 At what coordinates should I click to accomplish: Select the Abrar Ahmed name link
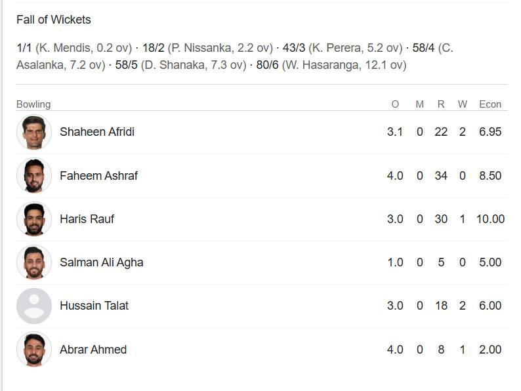coord(93,350)
